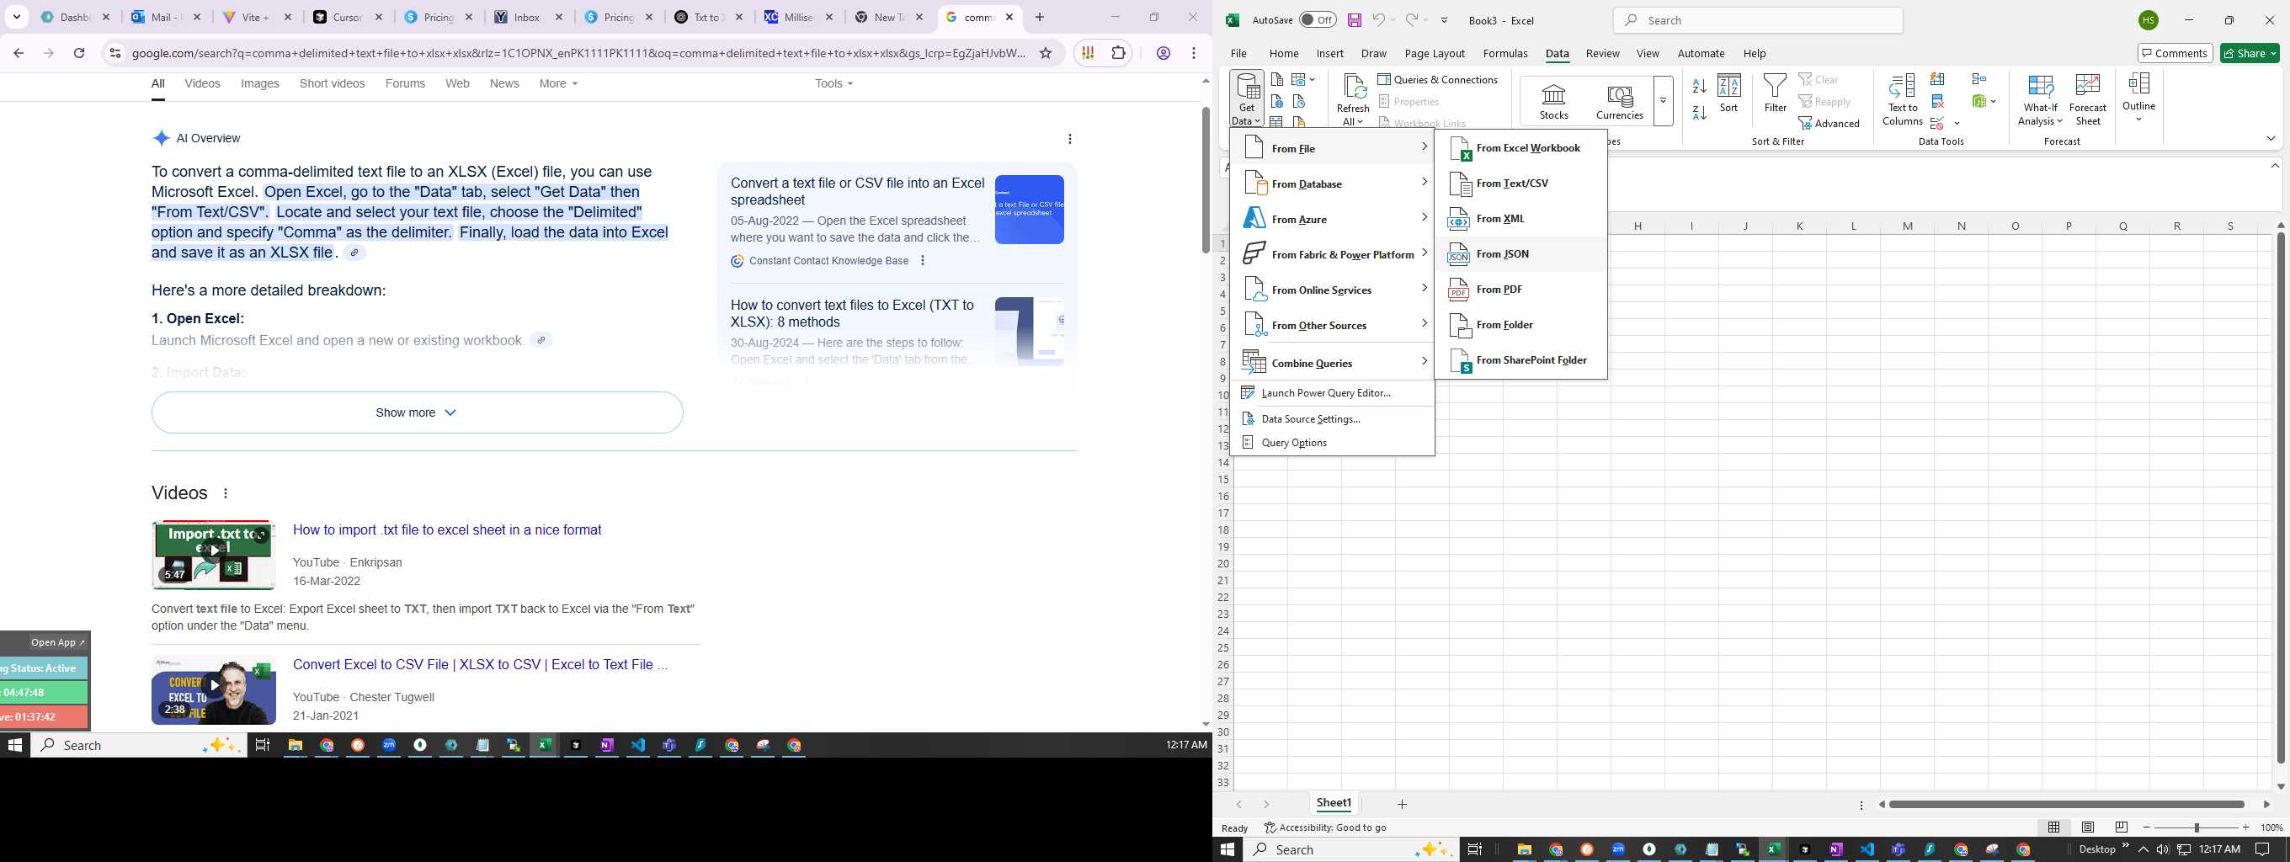Select From PDF import option
The height and width of the screenshot is (862, 2290).
(x=1521, y=290)
